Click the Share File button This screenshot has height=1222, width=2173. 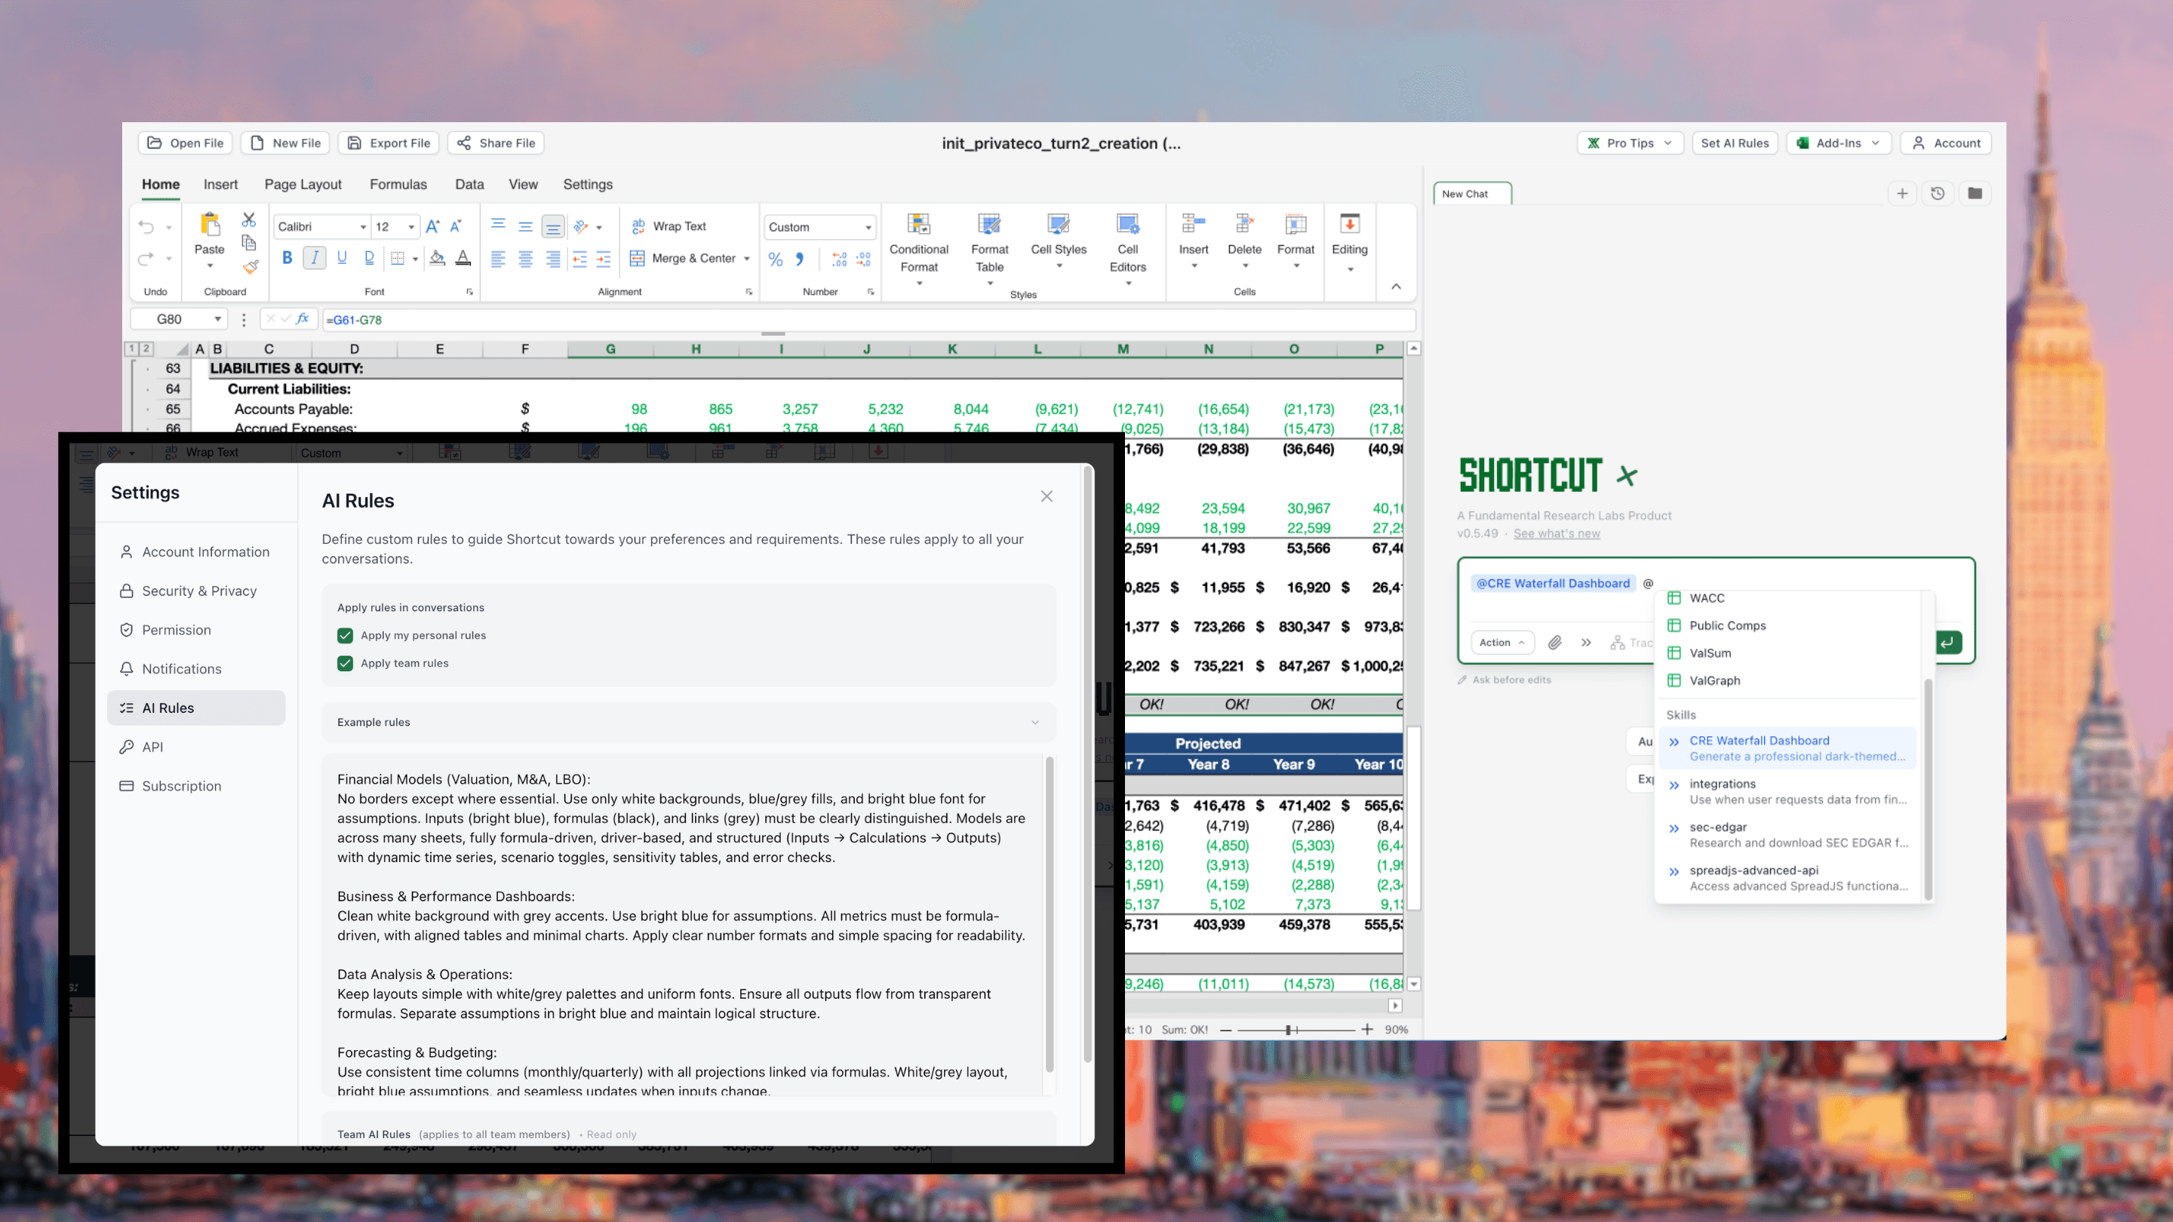[496, 143]
